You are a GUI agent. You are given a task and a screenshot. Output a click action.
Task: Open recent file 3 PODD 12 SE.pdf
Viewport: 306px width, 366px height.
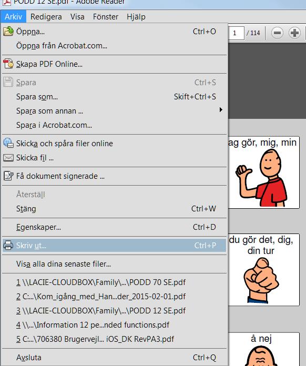point(114,311)
